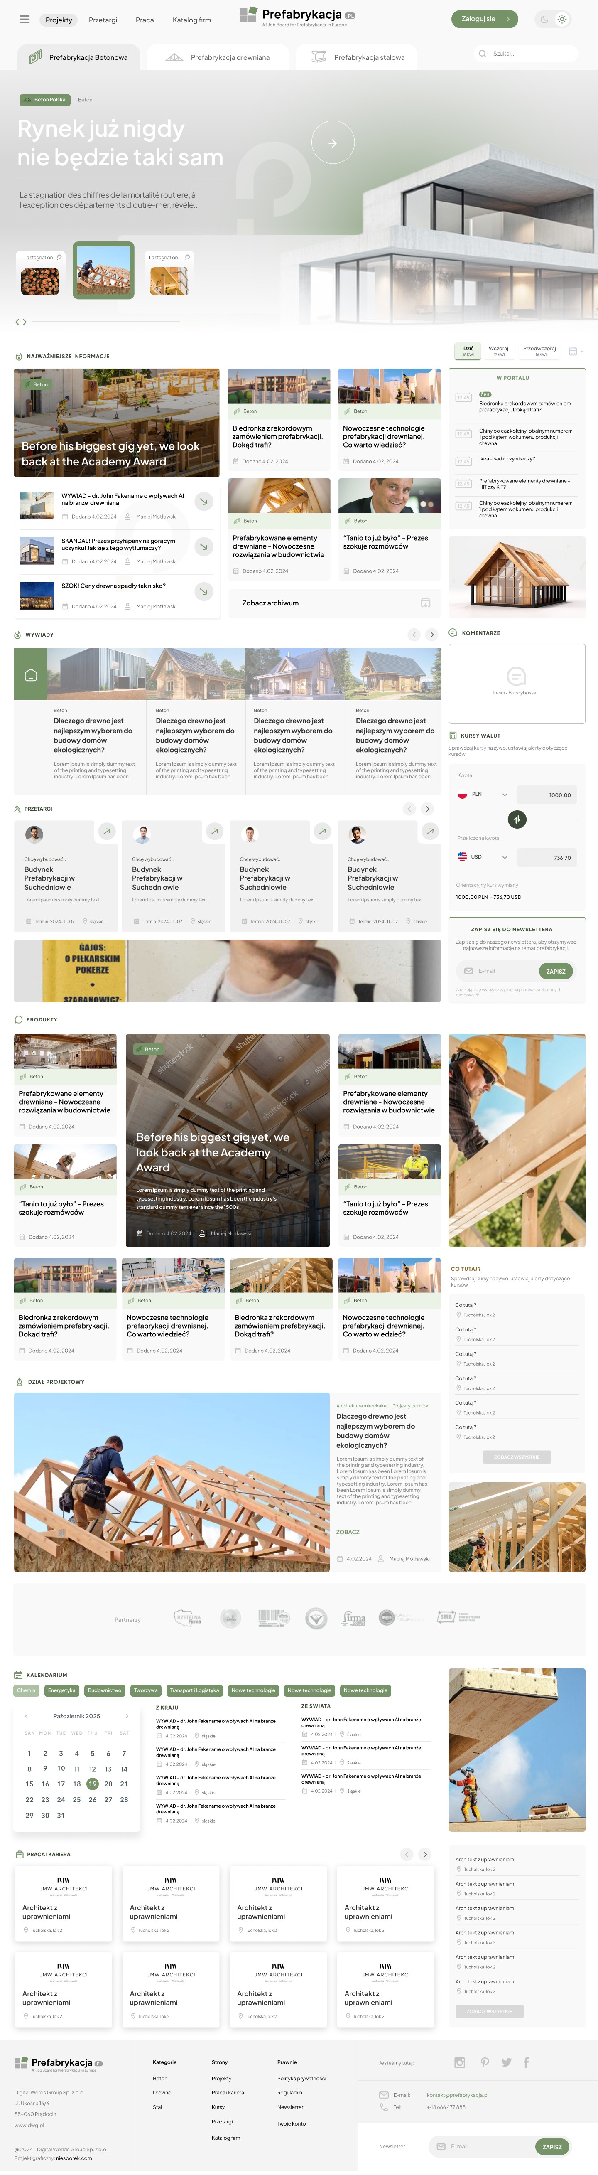Click the archive icon in the Zobacz archiwum bar
The width and height of the screenshot is (598, 2175).
pyautogui.click(x=425, y=603)
